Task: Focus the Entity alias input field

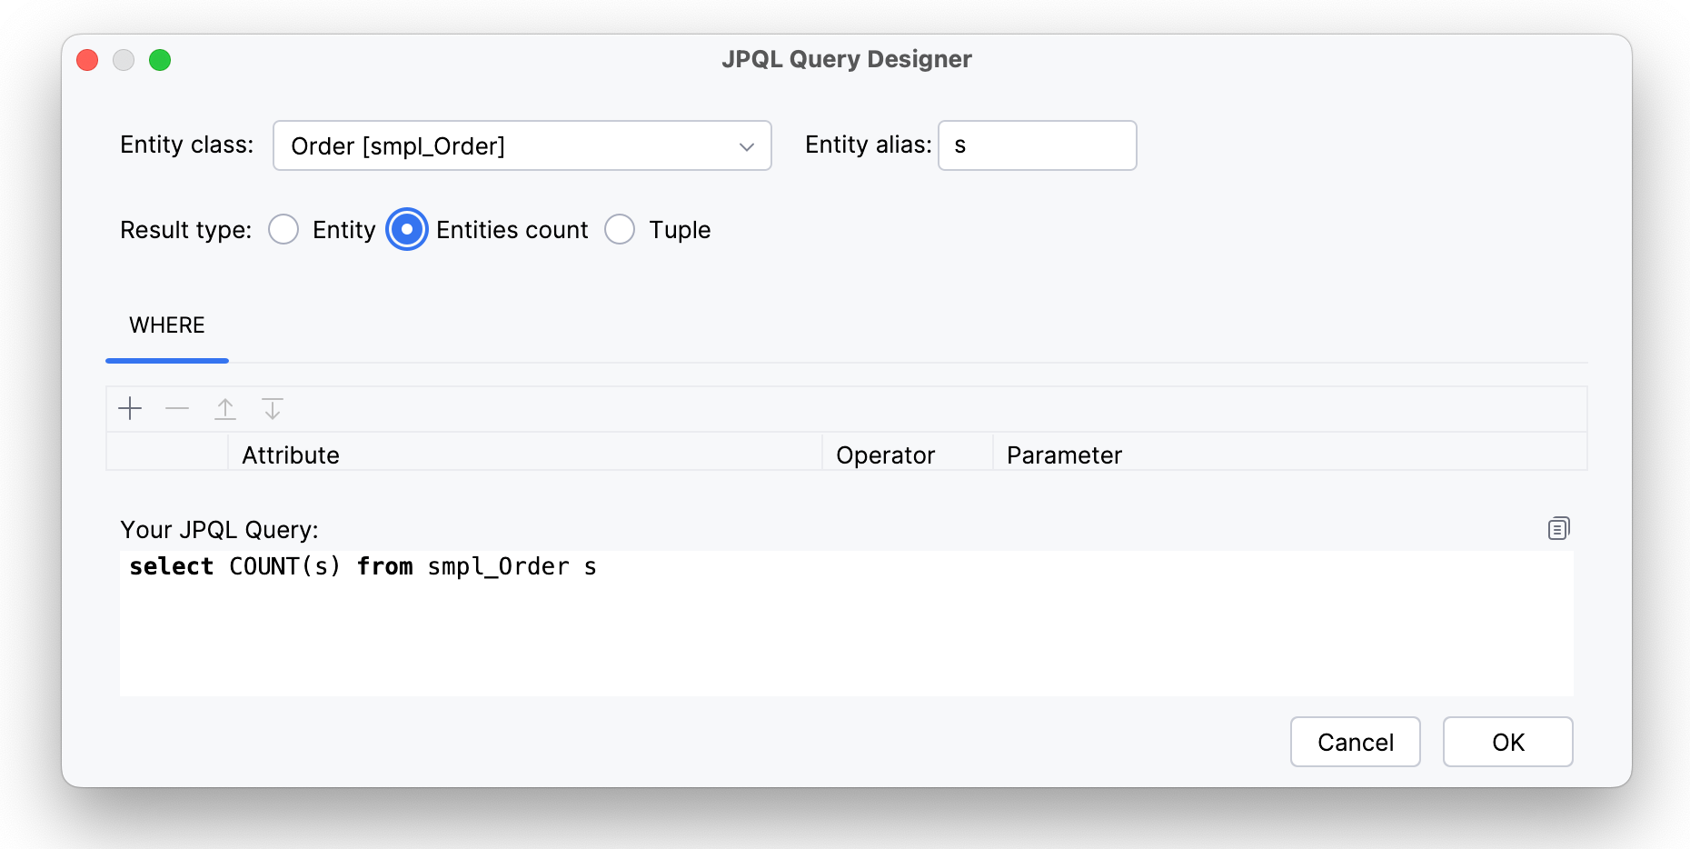Action: (1037, 145)
